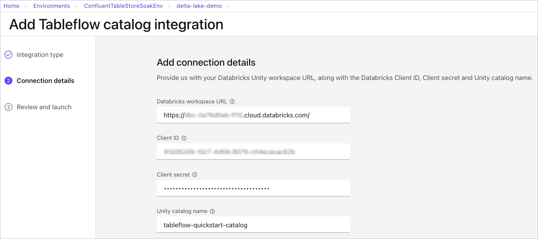538x239 pixels.
Task: Click the completed checkmark icon for Integration type
Action: click(8, 55)
